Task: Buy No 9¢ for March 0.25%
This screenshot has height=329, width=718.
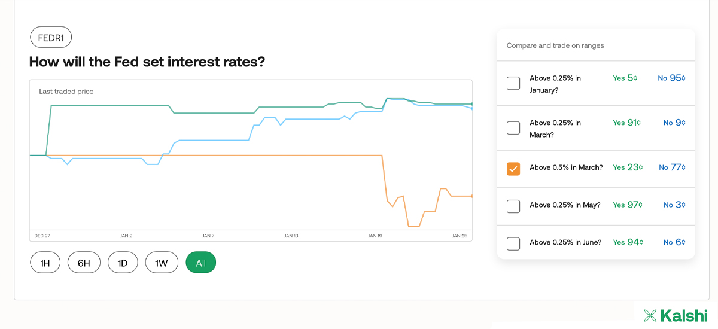Action: tap(674, 123)
